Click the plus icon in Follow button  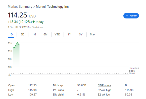(127, 16)
